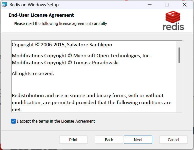Click the 'End-User License Agreement' heading

[x=41, y=15]
